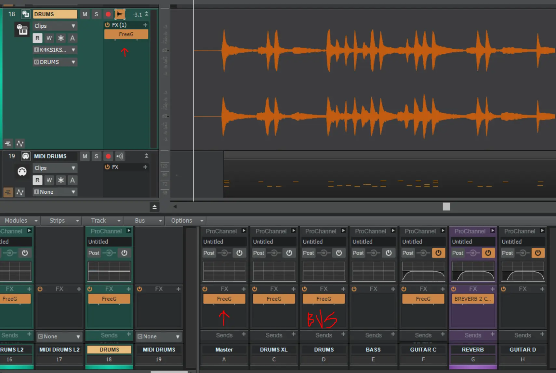Viewport: 556px width, 373px height.
Task: Open FreeG plugin on GUITAR C bus
Action: point(423,299)
